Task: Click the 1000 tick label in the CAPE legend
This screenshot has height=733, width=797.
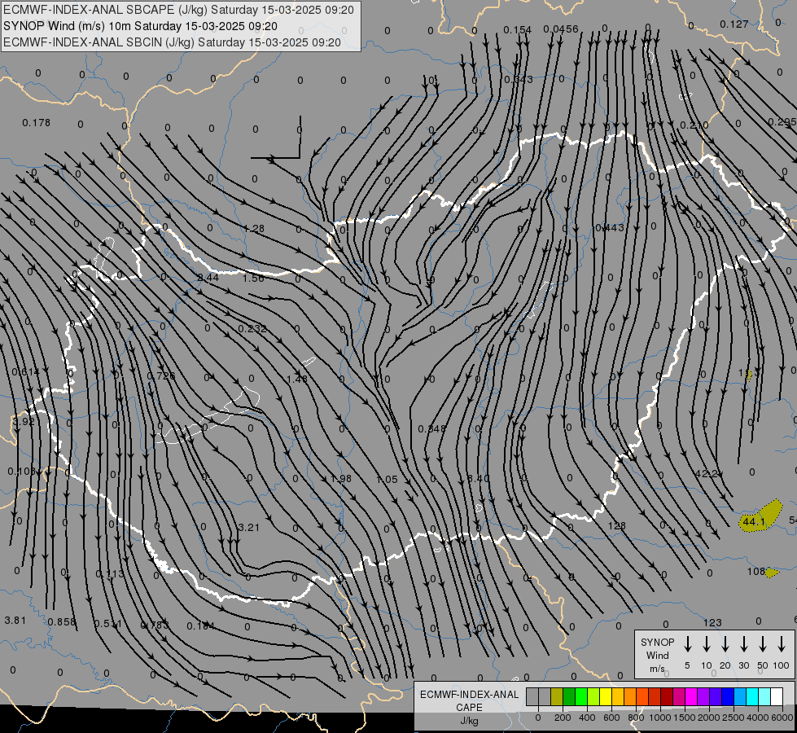Action: click(659, 718)
